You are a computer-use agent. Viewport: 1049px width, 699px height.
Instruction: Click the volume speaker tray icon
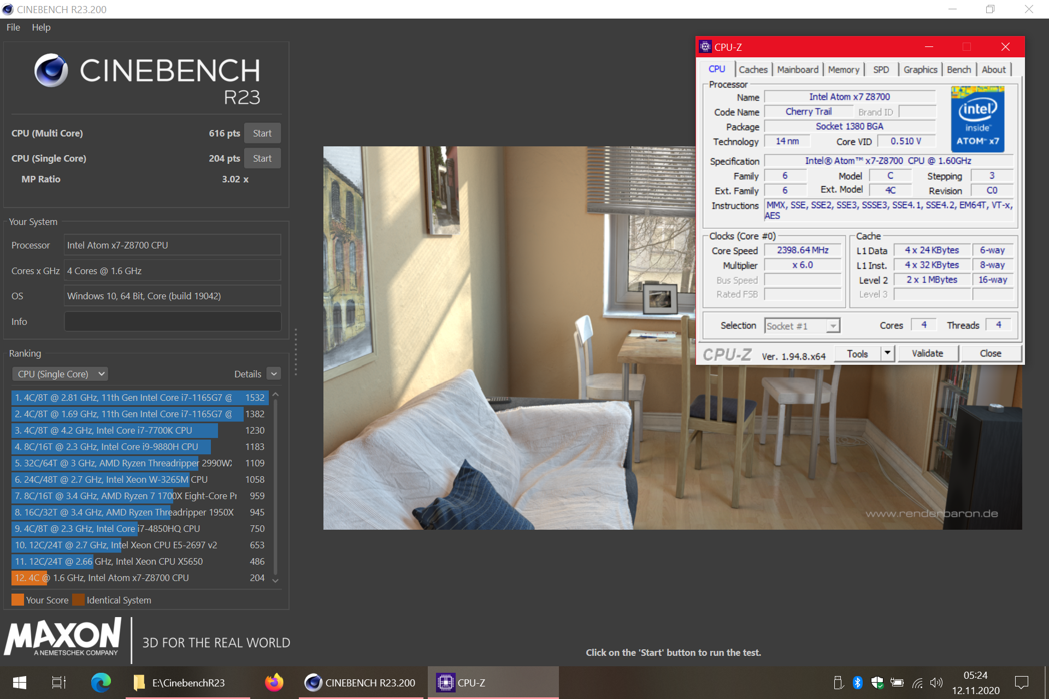[x=936, y=683]
